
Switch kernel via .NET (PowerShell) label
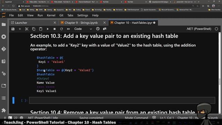[x=199, y=29]
